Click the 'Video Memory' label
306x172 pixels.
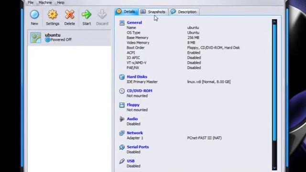tap(138, 43)
